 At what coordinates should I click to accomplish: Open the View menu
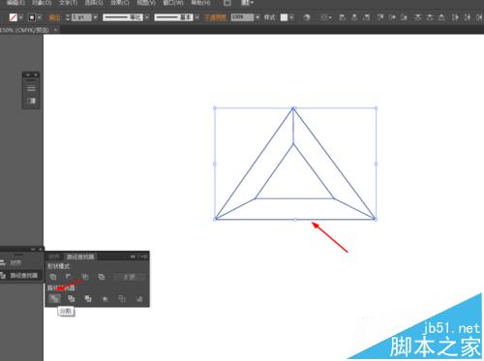pos(146,3)
